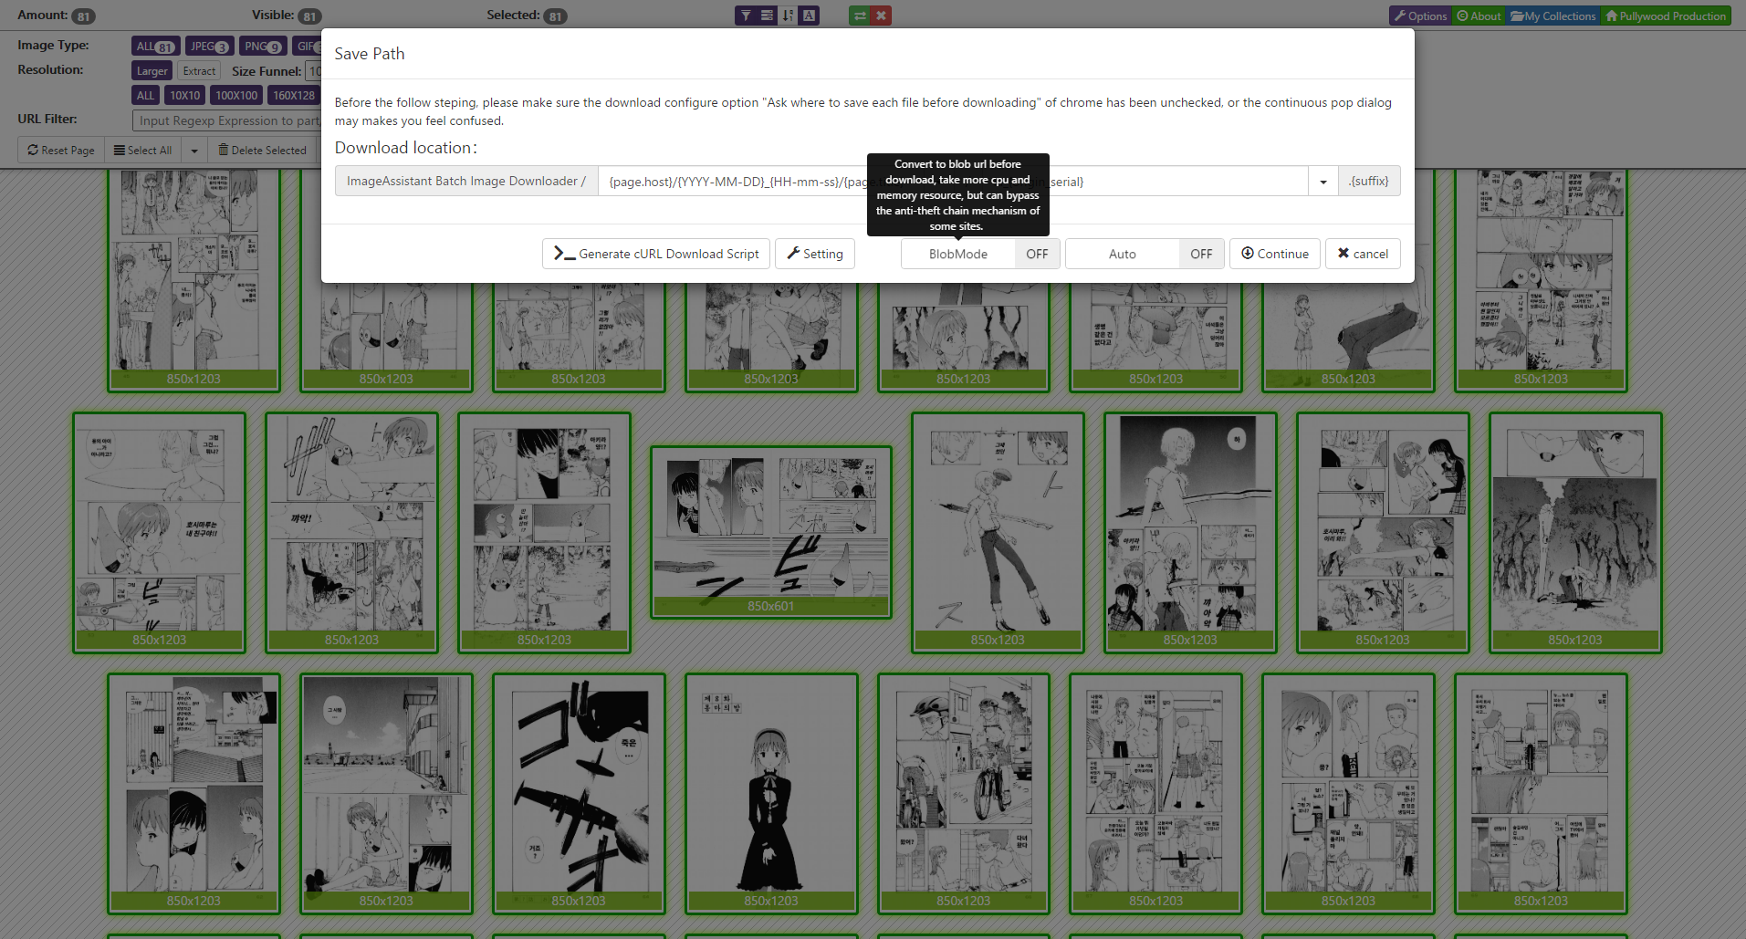Click the Reset Page button
The image size is (1746, 939).
[x=61, y=150]
